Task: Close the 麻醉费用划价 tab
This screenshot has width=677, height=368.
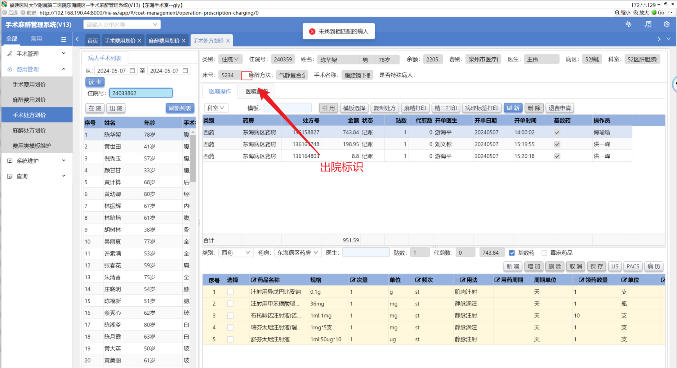Action: [184, 41]
